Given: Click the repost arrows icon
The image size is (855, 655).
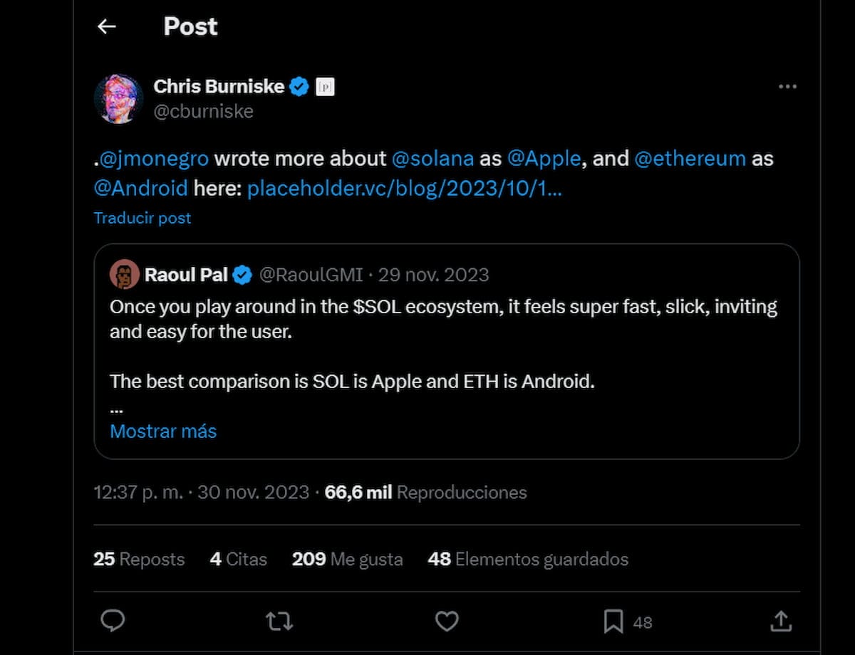Looking at the screenshot, I should (279, 621).
